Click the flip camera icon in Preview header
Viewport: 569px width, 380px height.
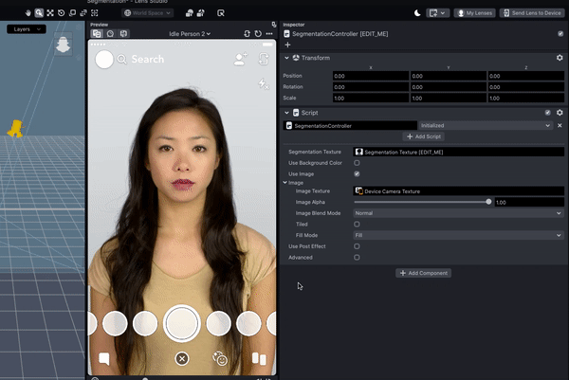(x=248, y=34)
